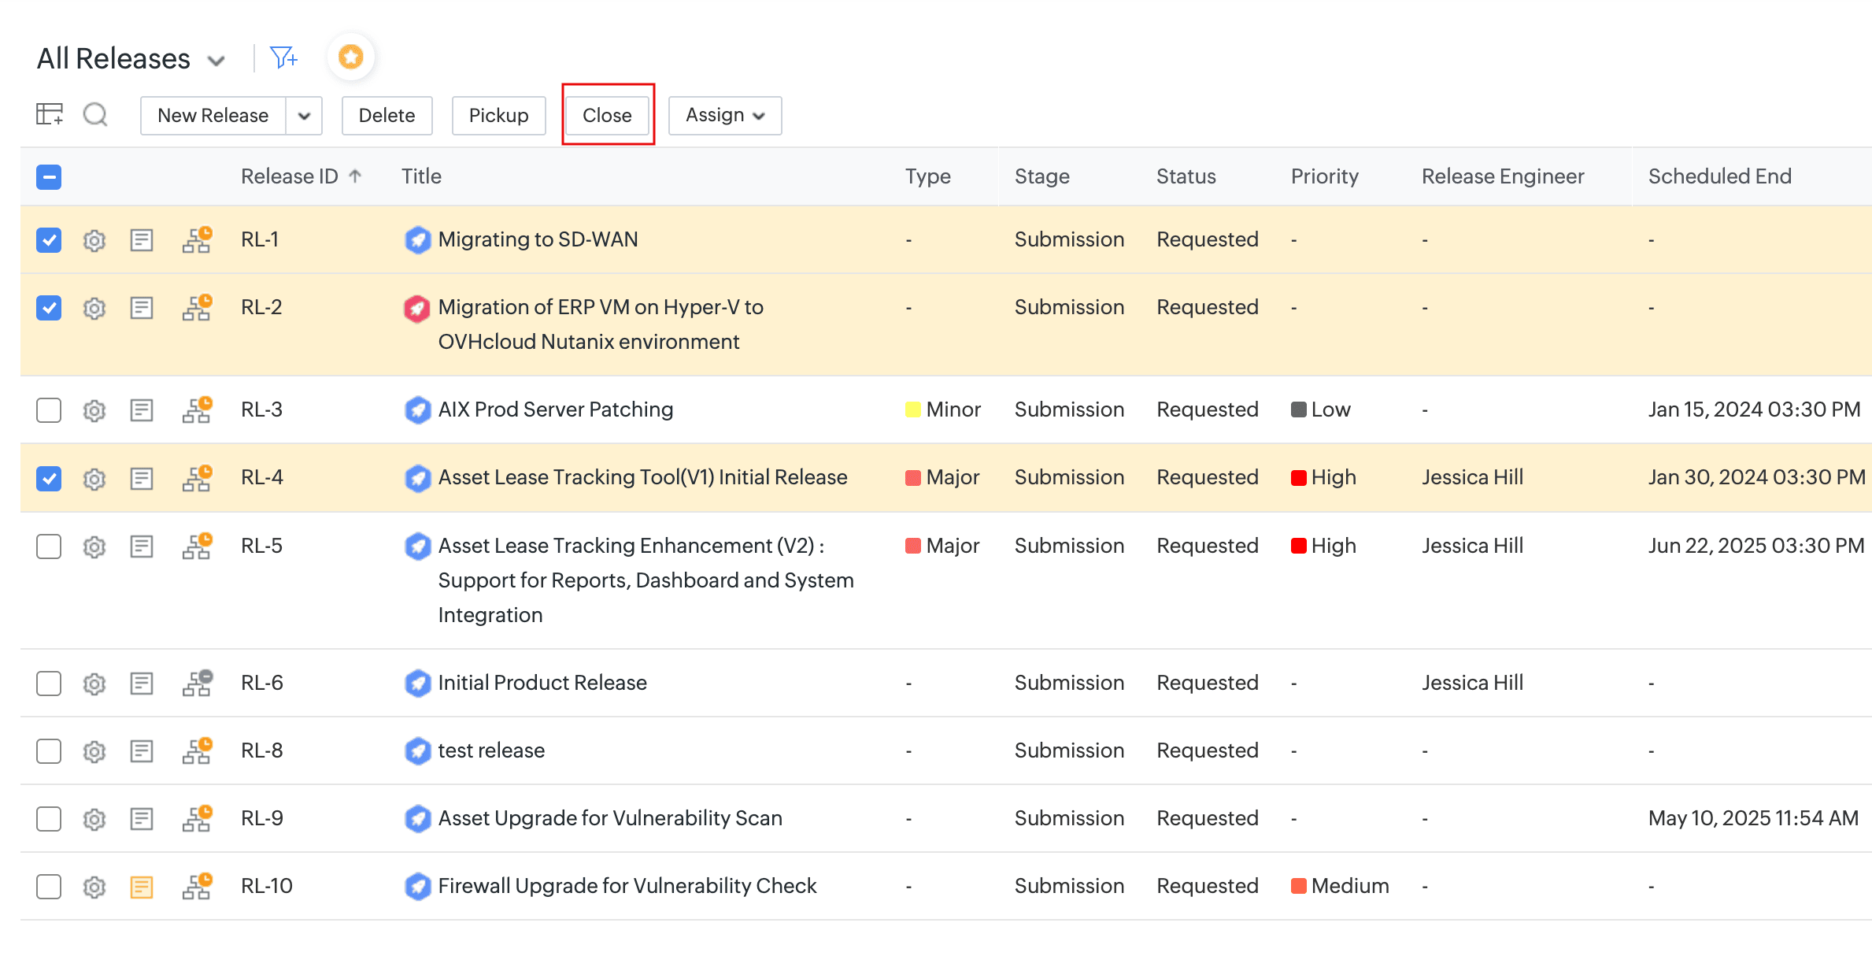The width and height of the screenshot is (1872, 956).
Task: Click the search magnifier icon
Action: pyautogui.click(x=95, y=115)
